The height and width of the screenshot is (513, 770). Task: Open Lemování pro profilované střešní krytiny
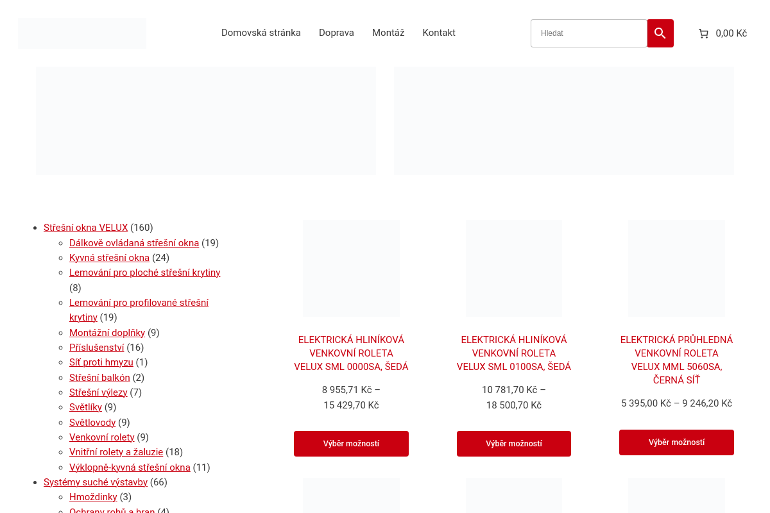[139, 310]
